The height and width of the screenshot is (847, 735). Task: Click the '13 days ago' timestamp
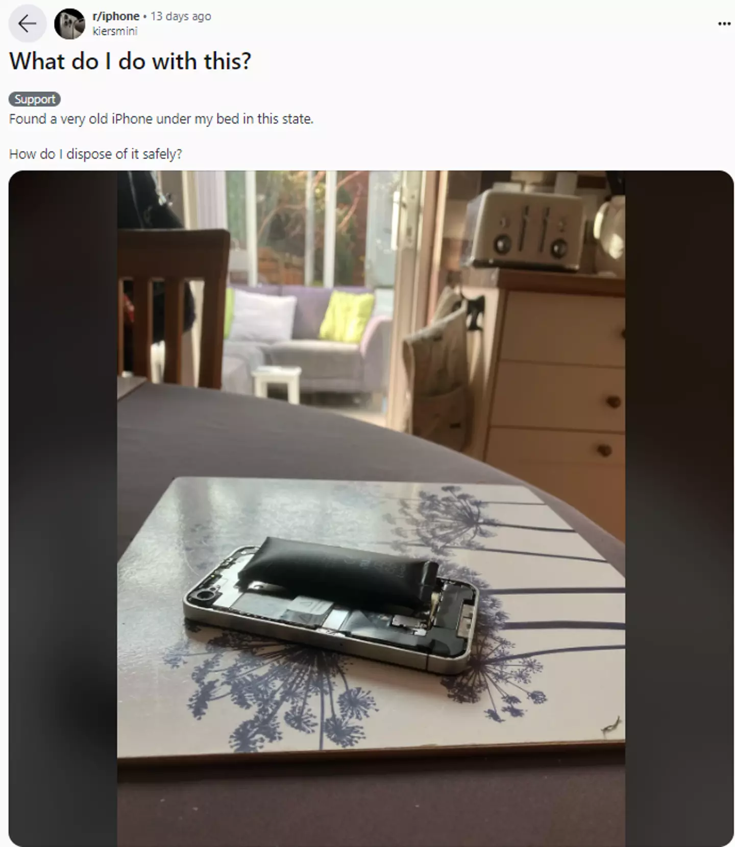pyautogui.click(x=181, y=16)
